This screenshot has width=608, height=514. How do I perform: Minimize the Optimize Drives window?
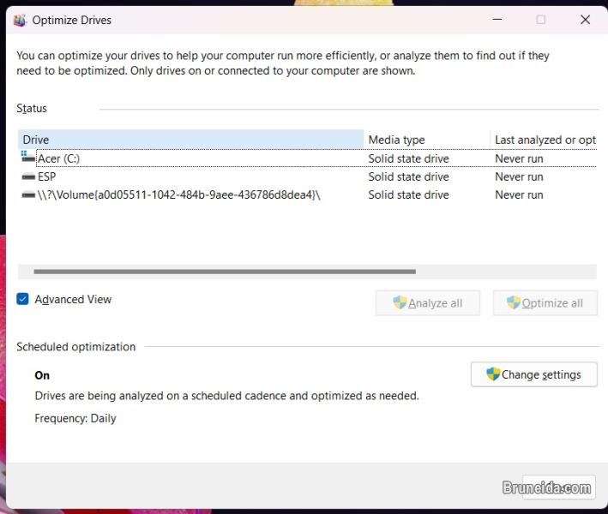point(497,19)
